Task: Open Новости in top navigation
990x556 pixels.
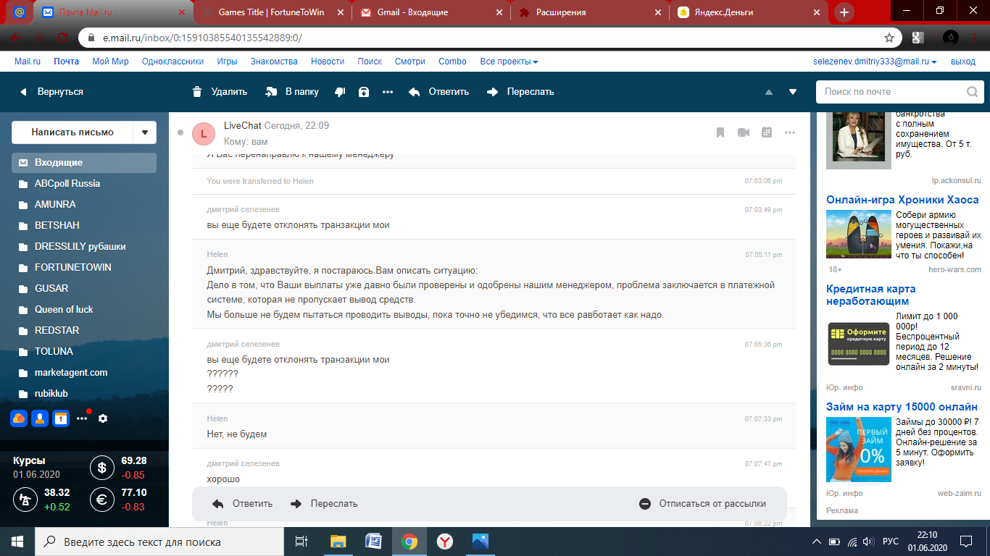Action: point(328,62)
